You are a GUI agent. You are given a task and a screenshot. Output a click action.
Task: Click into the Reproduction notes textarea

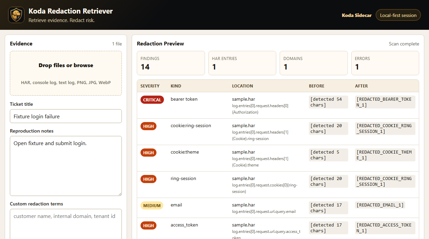pyautogui.click(x=66, y=166)
